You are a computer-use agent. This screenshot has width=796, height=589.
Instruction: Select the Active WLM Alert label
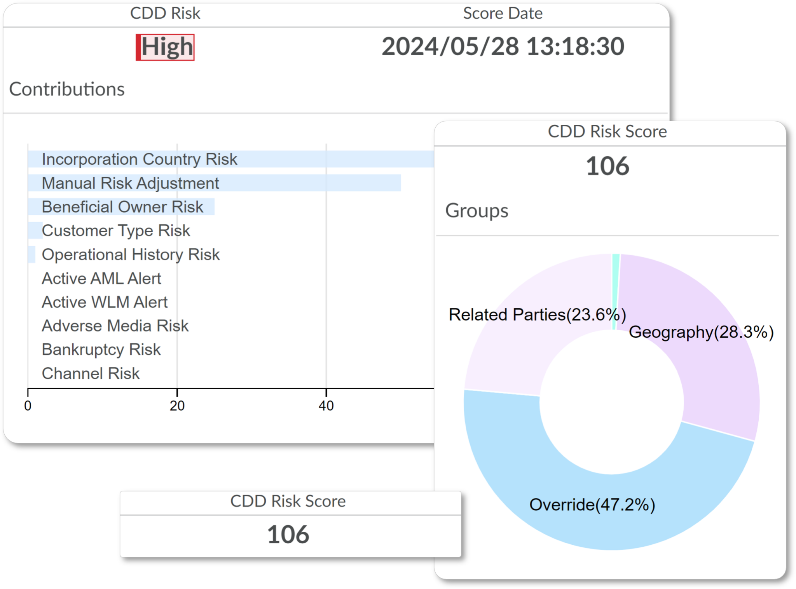coord(104,302)
